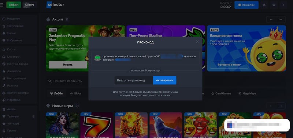Open the Кошелек button

point(246,5)
